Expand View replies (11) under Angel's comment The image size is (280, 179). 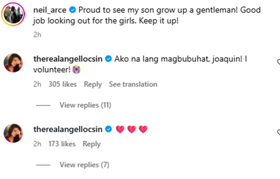[85, 105]
